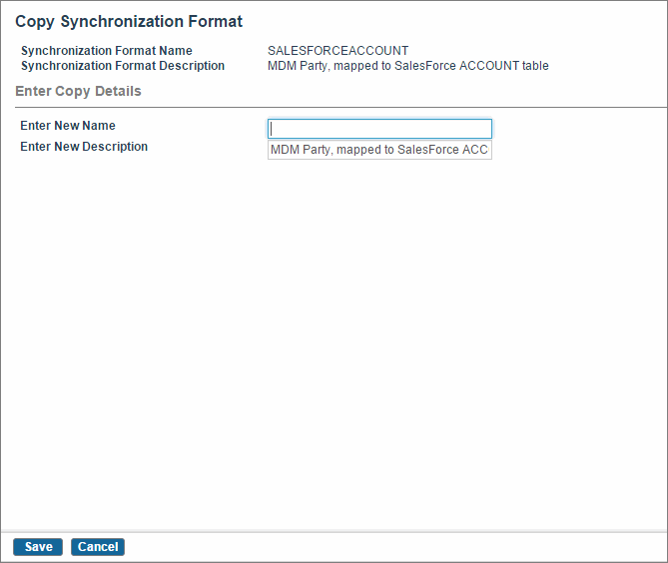Click the Enter Copy Details section heading

tap(78, 91)
